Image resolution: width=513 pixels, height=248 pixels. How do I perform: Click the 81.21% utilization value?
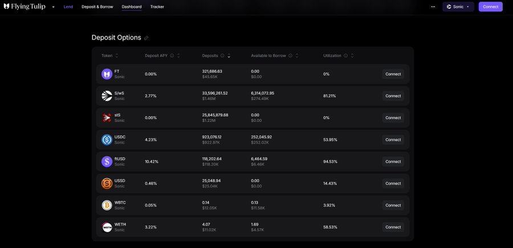329,96
